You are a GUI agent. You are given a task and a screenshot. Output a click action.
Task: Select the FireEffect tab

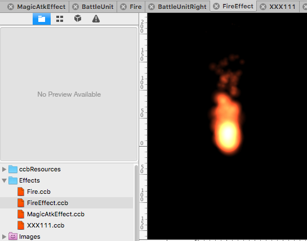click(x=238, y=6)
